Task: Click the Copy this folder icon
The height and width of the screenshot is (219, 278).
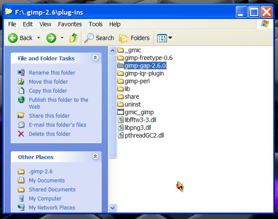Action: [x=21, y=91]
